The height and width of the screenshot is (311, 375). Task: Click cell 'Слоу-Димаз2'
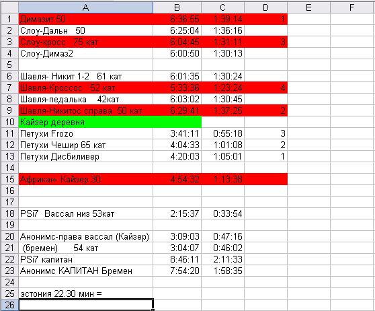tap(85, 53)
